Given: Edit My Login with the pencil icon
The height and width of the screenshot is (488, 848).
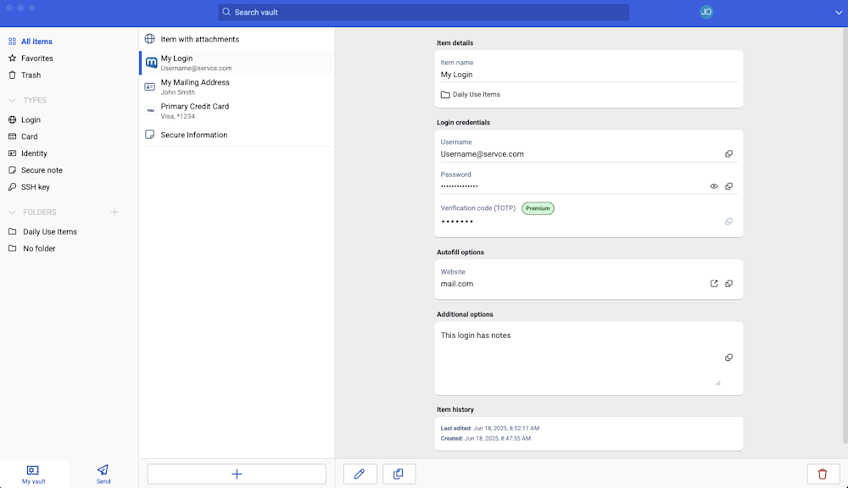Looking at the screenshot, I should point(360,474).
